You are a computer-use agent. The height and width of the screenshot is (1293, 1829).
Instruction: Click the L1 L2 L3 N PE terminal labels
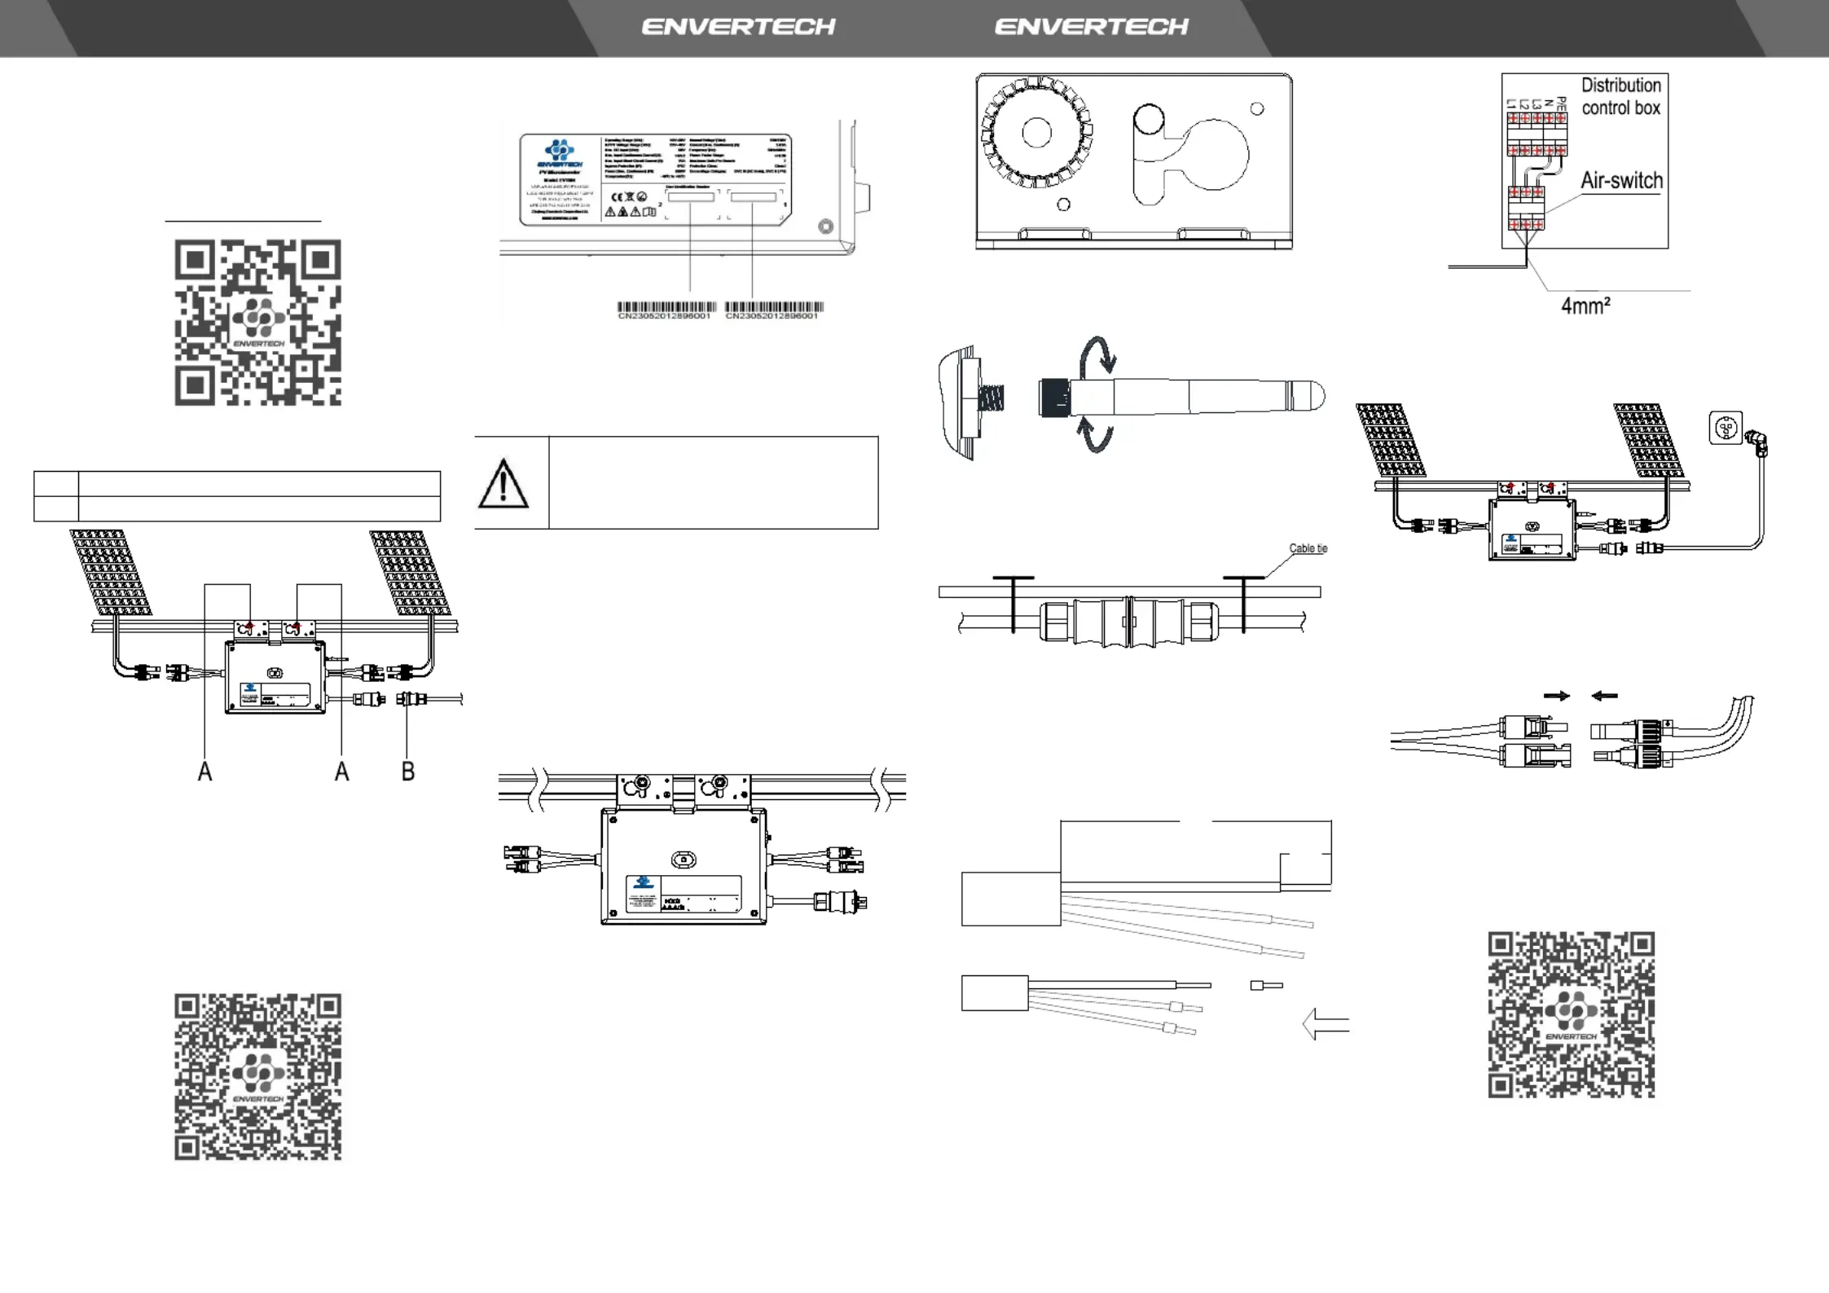point(1537,104)
